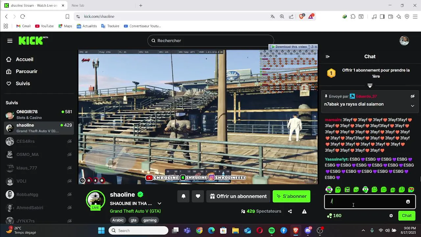This screenshot has width=421, height=237.
Task: Open AhmedSabiri channel in followed list
Action: coord(39,208)
